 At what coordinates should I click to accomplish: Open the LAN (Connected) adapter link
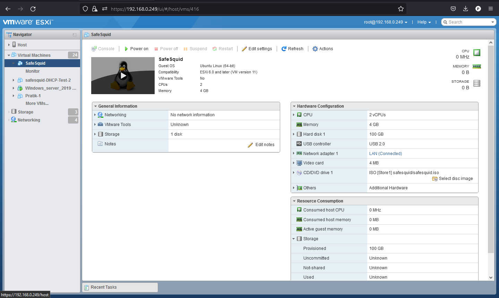click(x=385, y=153)
